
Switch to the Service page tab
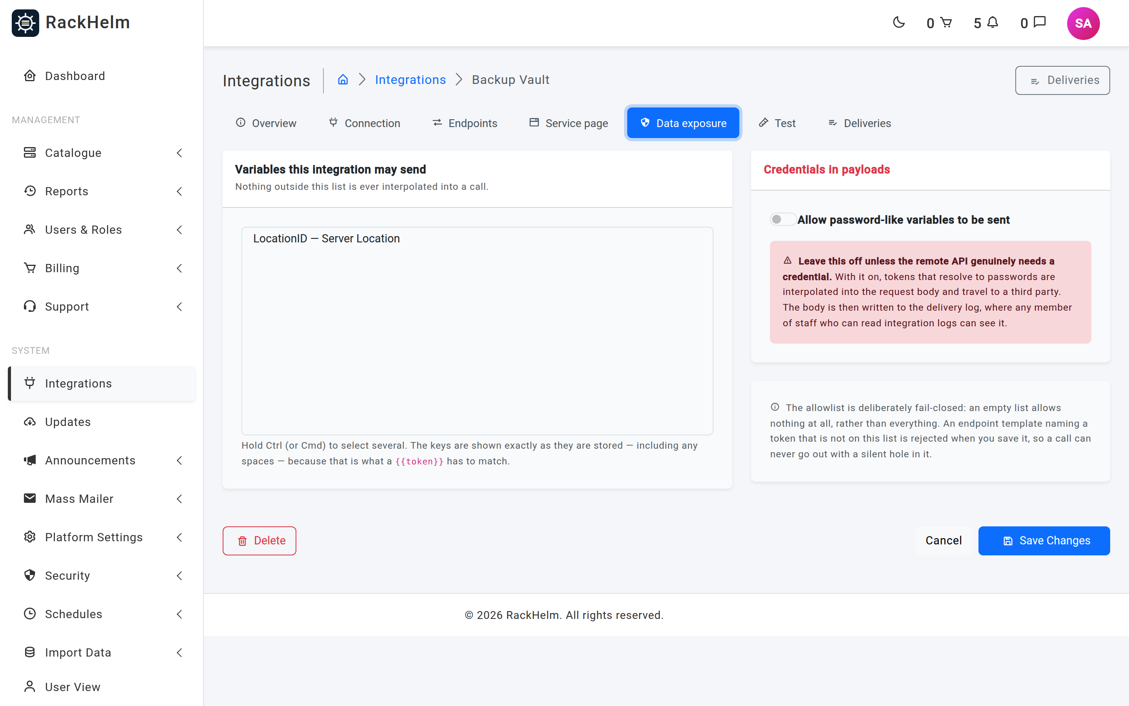coord(569,123)
